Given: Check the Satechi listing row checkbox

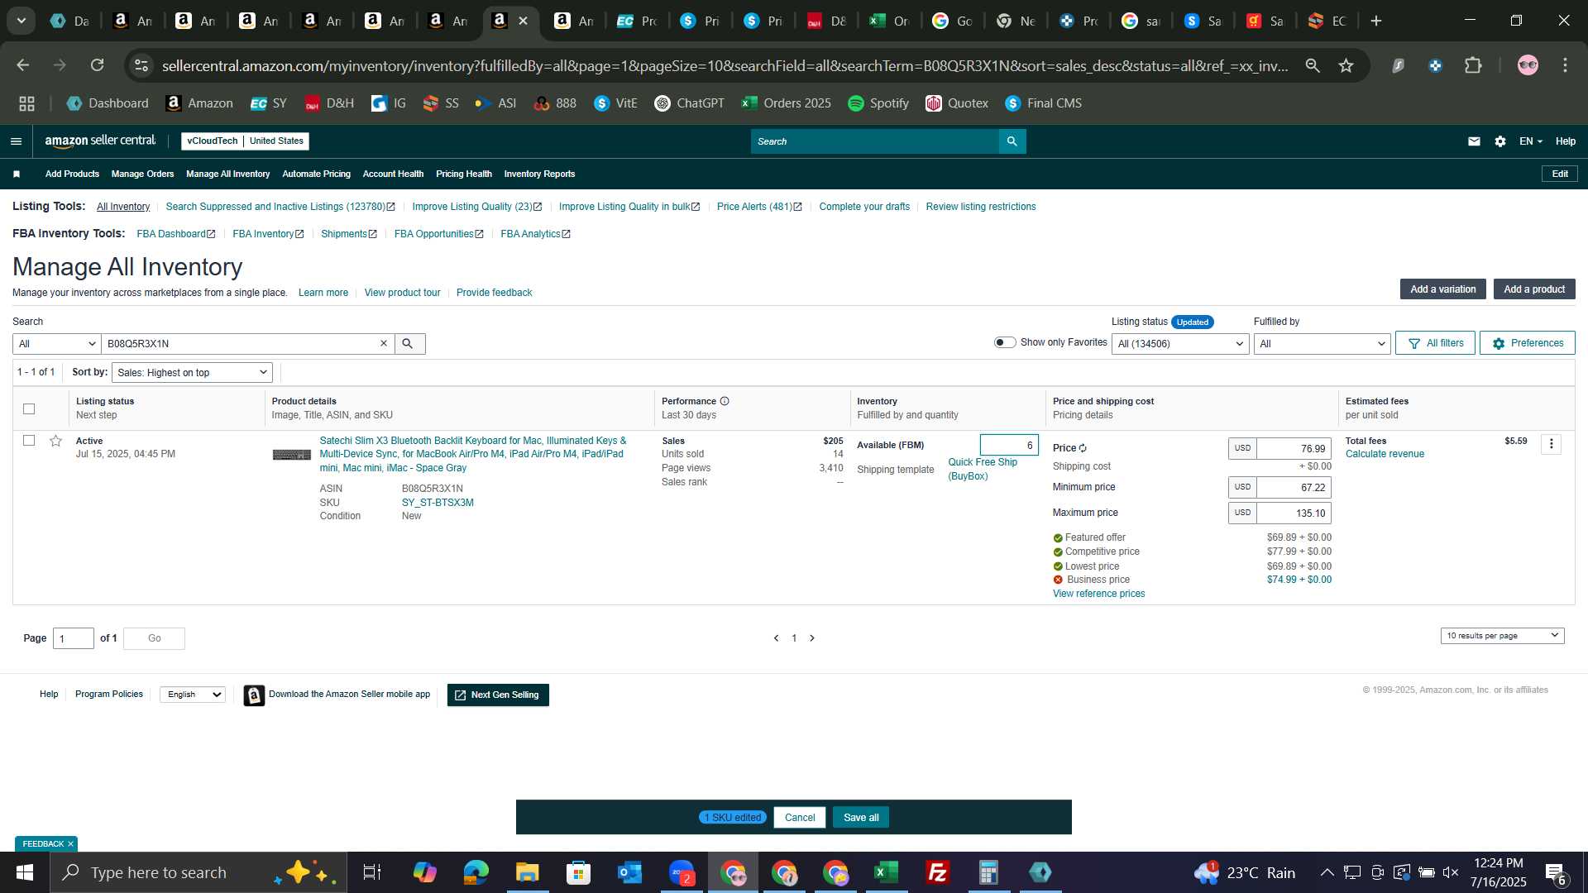Looking at the screenshot, I should (29, 441).
